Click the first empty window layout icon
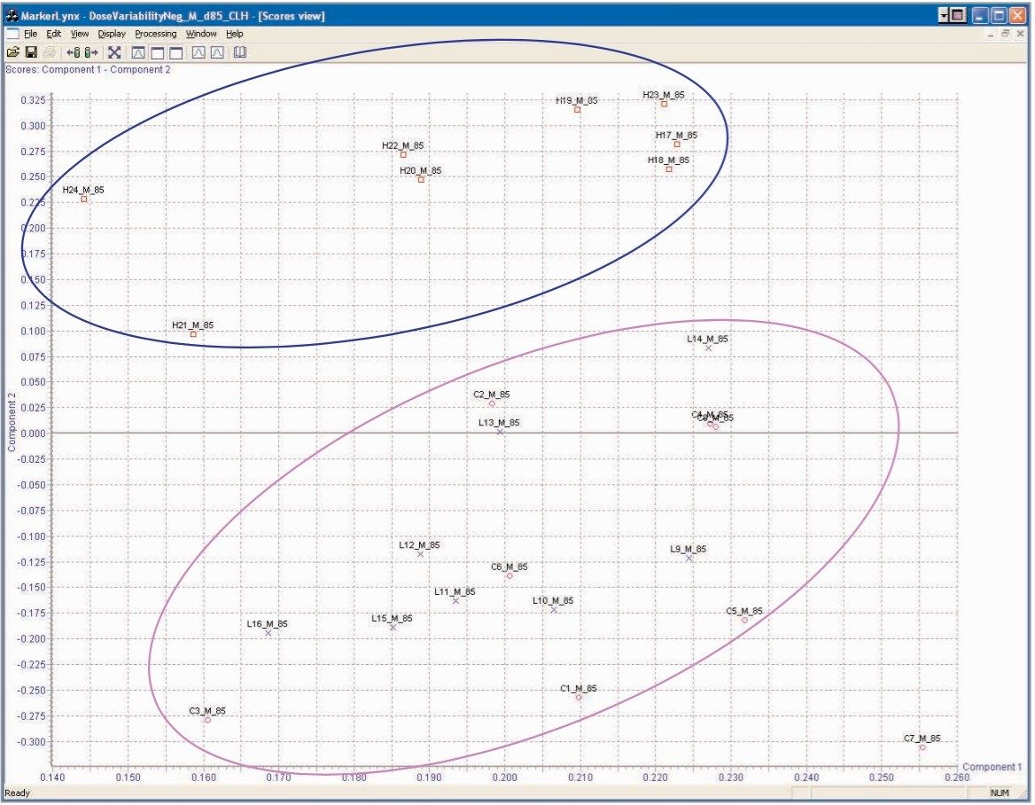The height and width of the screenshot is (805, 1035). 157,52
